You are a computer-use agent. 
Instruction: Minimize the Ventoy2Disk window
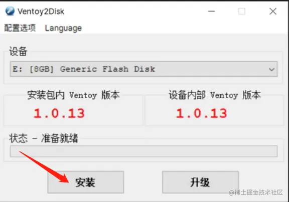[211, 11]
